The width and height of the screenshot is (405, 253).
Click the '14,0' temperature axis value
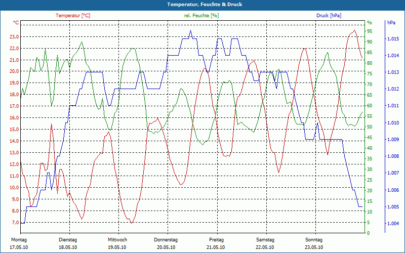point(14,141)
